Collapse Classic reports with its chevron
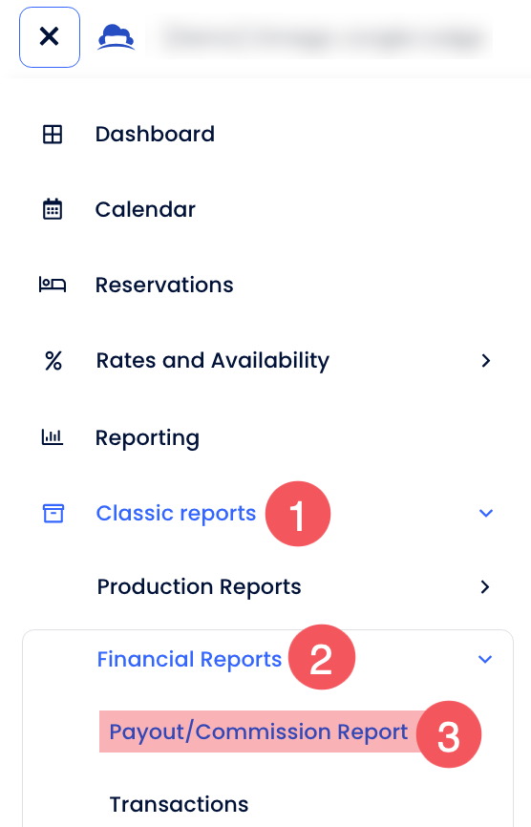Viewport: 531px width, 827px height. pyautogui.click(x=486, y=513)
